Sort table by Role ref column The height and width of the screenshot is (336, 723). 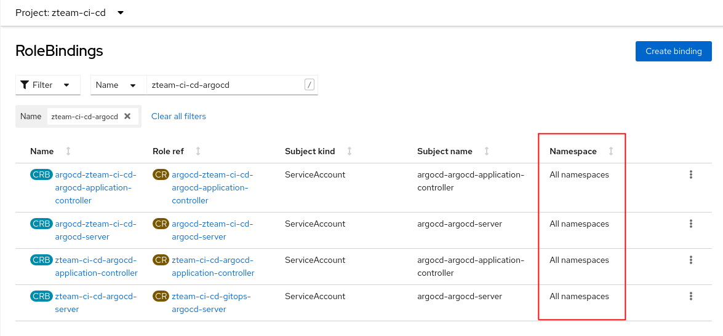(x=168, y=151)
